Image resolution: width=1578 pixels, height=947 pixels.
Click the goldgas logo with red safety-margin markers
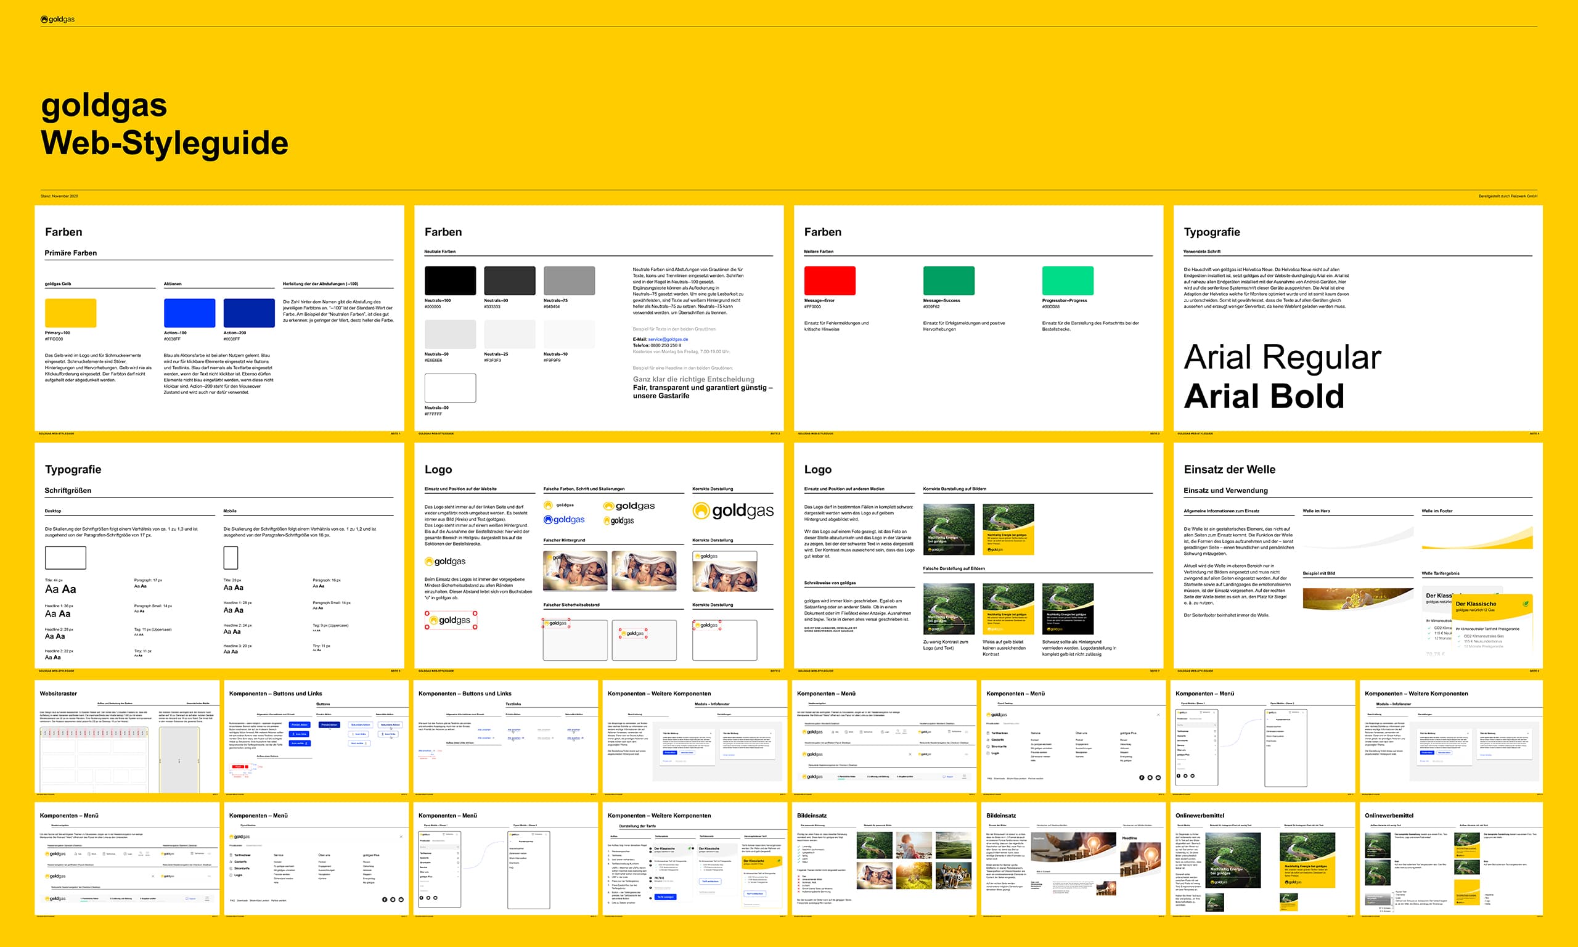(x=451, y=620)
